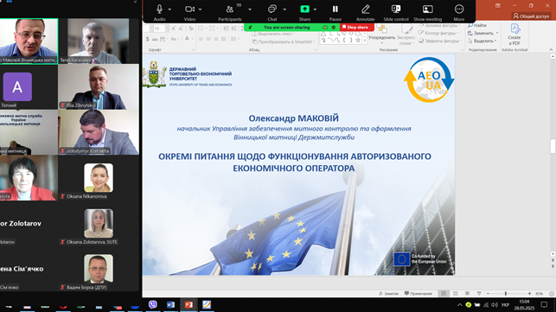
Task: Open the Participants panel
Action: click(x=230, y=10)
